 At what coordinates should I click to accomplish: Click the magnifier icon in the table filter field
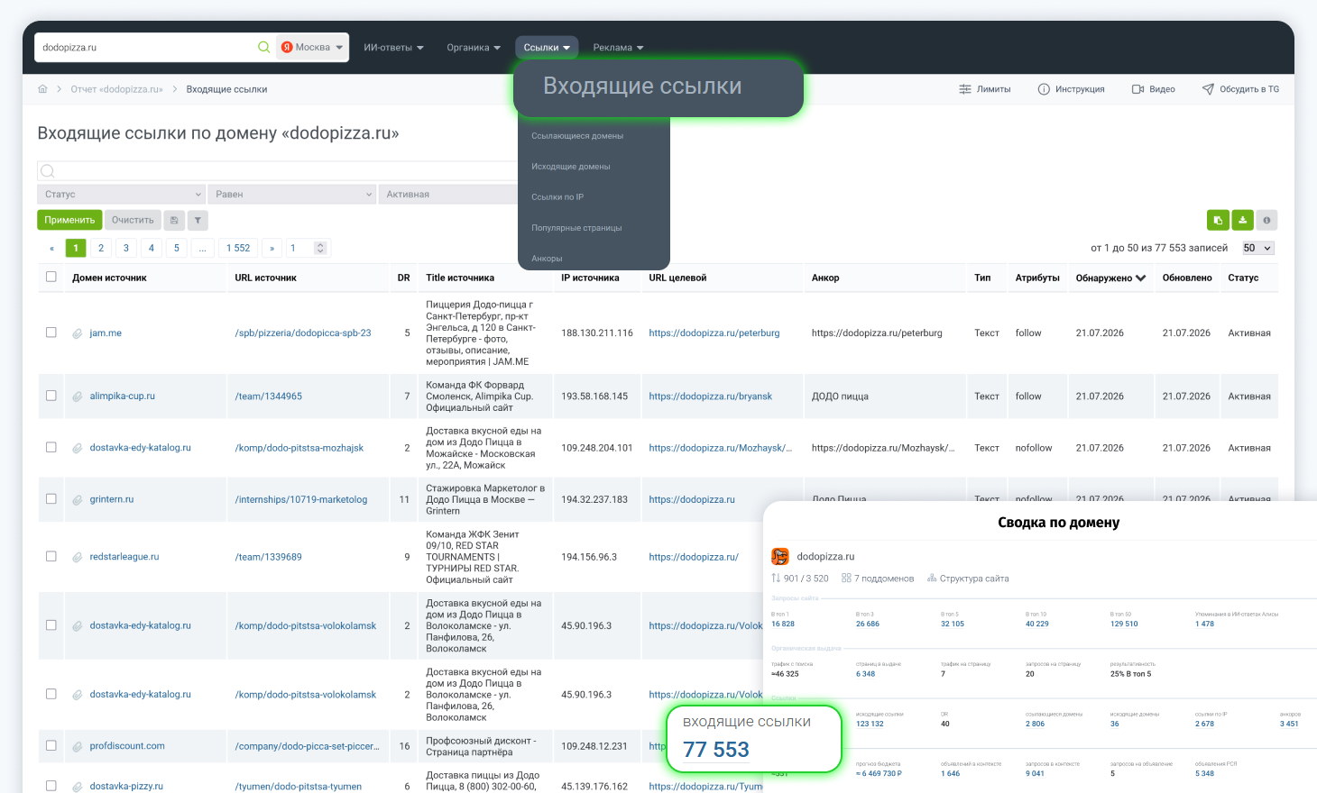(x=48, y=171)
